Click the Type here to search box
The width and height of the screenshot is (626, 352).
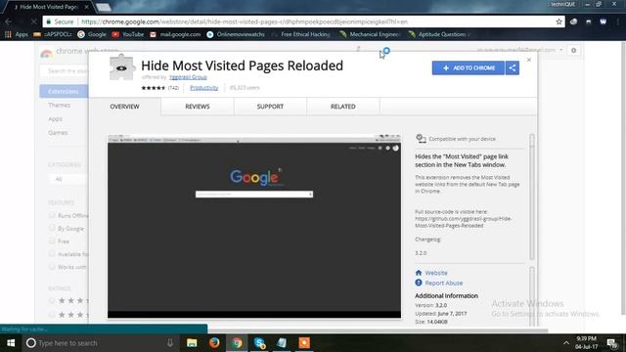tap(100, 343)
